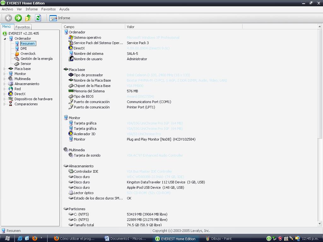Image resolution: width=323 pixels, height=242 pixels.
Task: Refresh the page with the Refresh icon
Action: (x=38, y=18)
